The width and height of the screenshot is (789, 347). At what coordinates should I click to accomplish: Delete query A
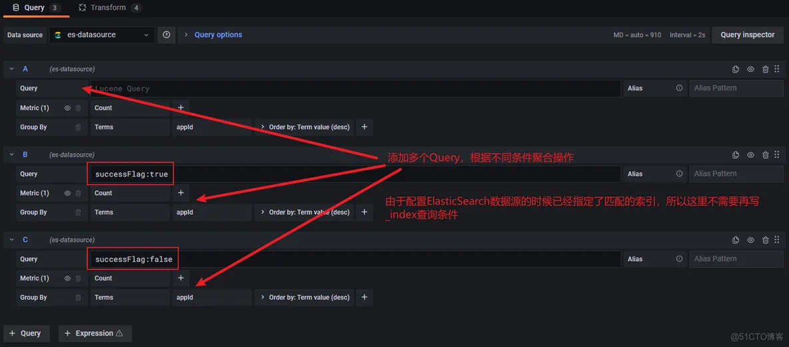pyautogui.click(x=766, y=69)
